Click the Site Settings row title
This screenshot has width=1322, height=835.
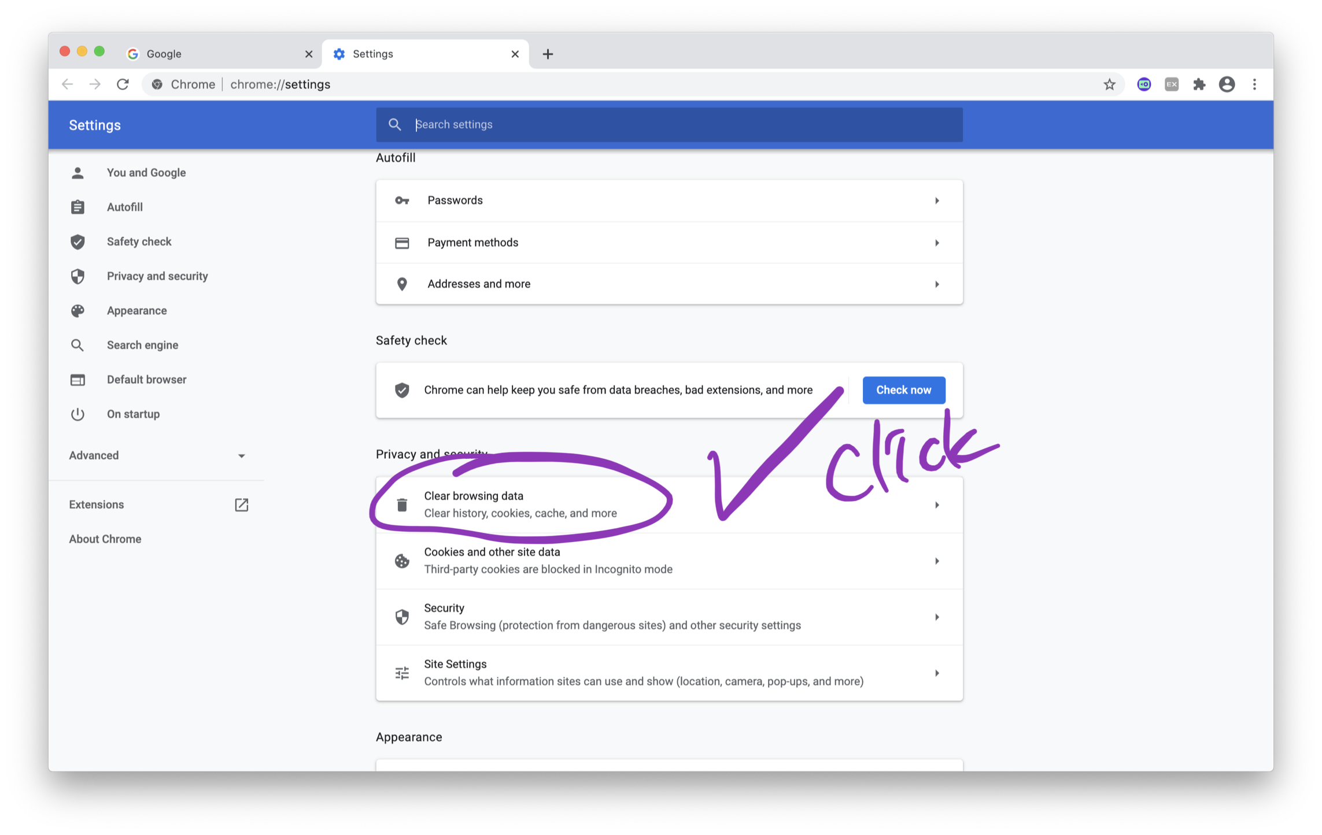455,664
